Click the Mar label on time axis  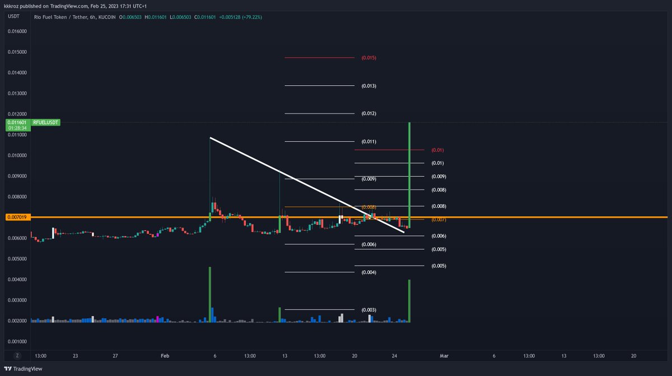444,356
